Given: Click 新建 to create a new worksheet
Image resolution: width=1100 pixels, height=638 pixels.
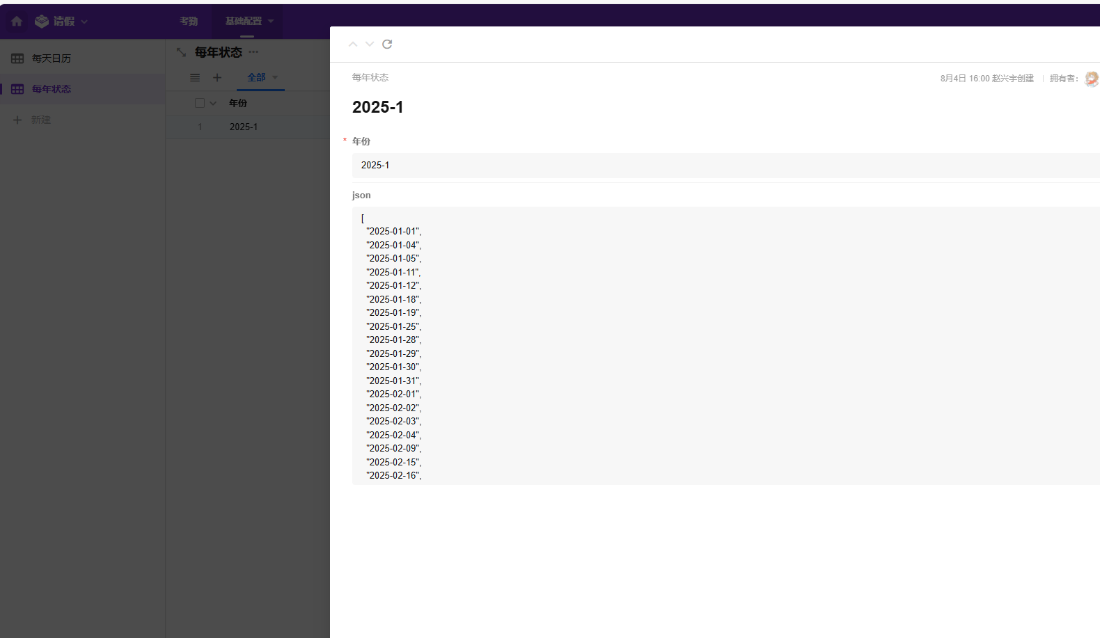Looking at the screenshot, I should tap(40, 120).
